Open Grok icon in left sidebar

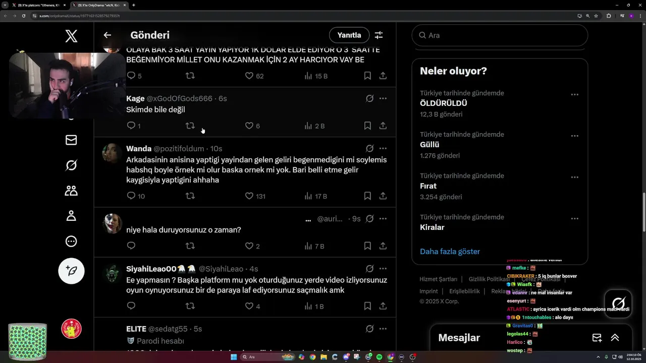[71, 165]
